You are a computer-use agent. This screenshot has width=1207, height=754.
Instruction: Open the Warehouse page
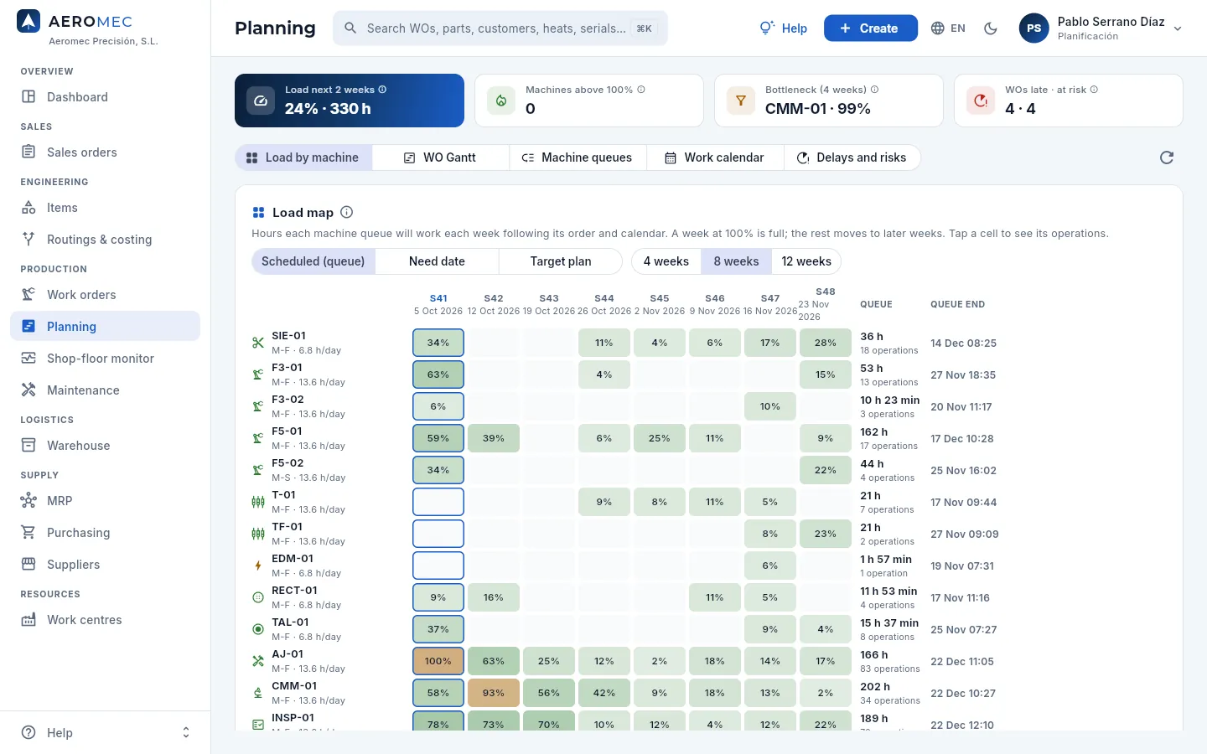tap(106, 446)
